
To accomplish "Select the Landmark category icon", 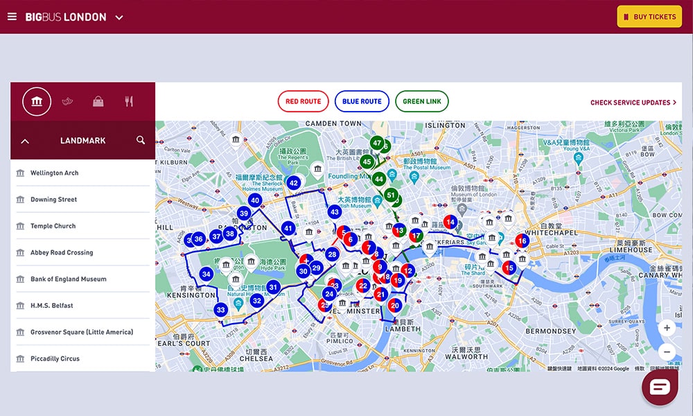I will pos(37,101).
